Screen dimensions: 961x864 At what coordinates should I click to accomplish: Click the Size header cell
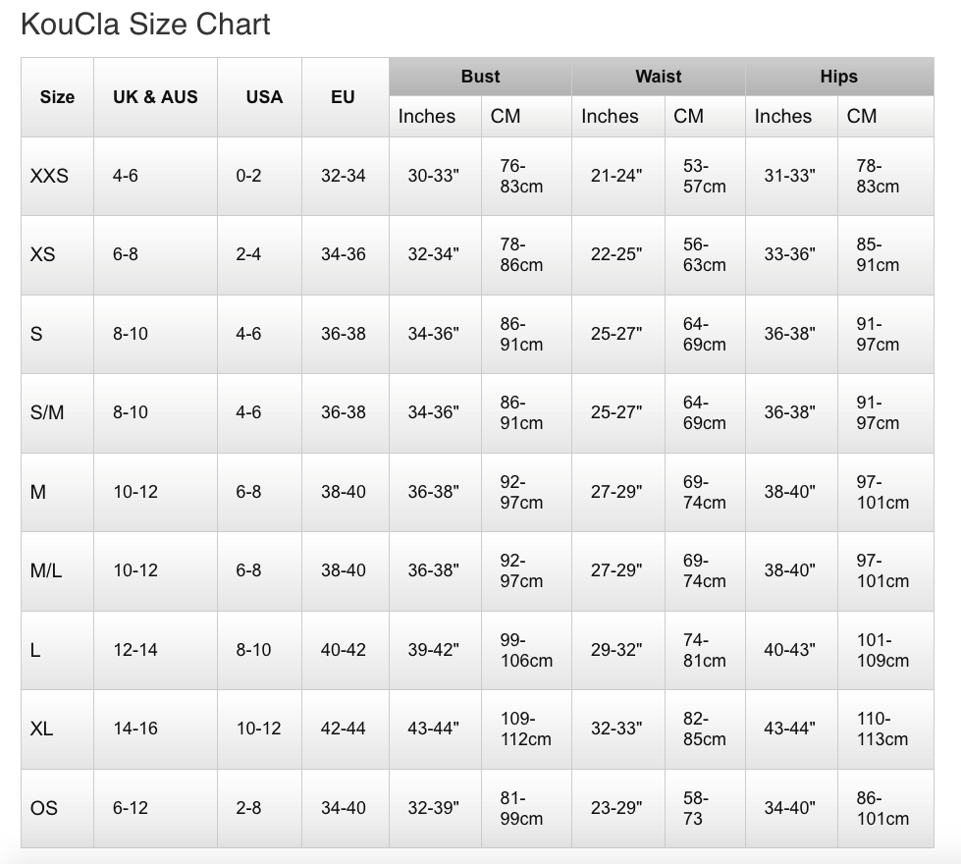pos(57,97)
